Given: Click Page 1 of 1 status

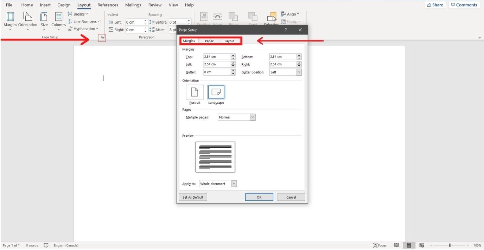Looking at the screenshot, I should (11, 245).
